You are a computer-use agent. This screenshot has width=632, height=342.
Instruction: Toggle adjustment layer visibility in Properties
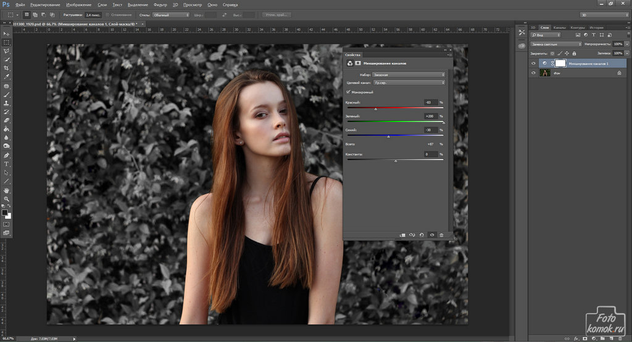point(431,235)
